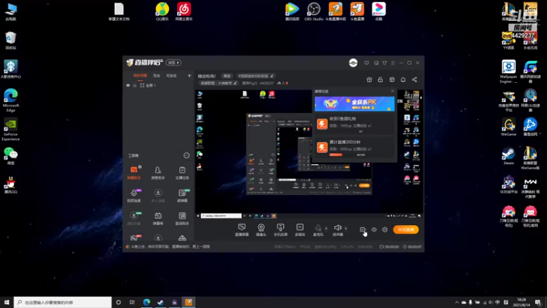The image size is (547, 308).
Task: Select the receive 1 fish ball gift task
Action: [x=354, y=124]
